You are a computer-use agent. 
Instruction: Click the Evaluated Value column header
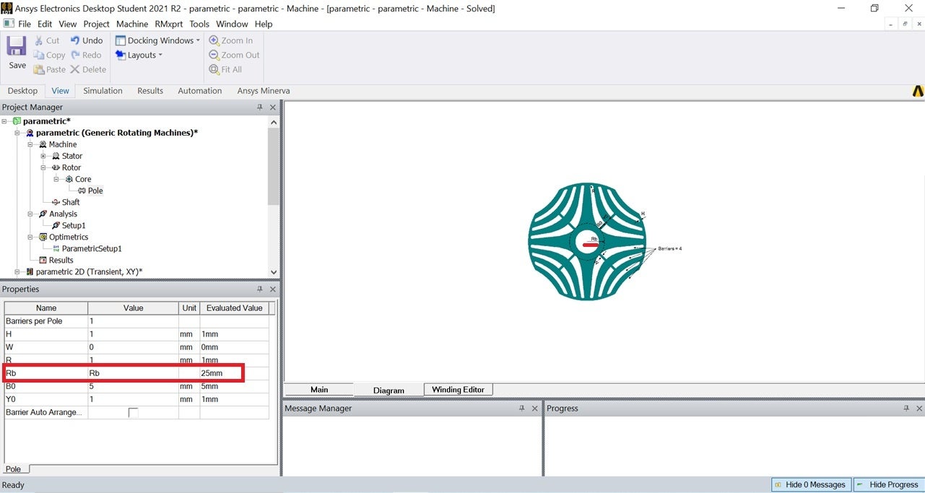click(234, 308)
